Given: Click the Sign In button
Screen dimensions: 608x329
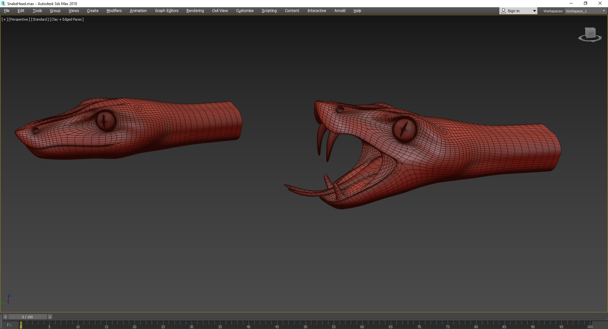Looking at the screenshot, I should [x=513, y=11].
